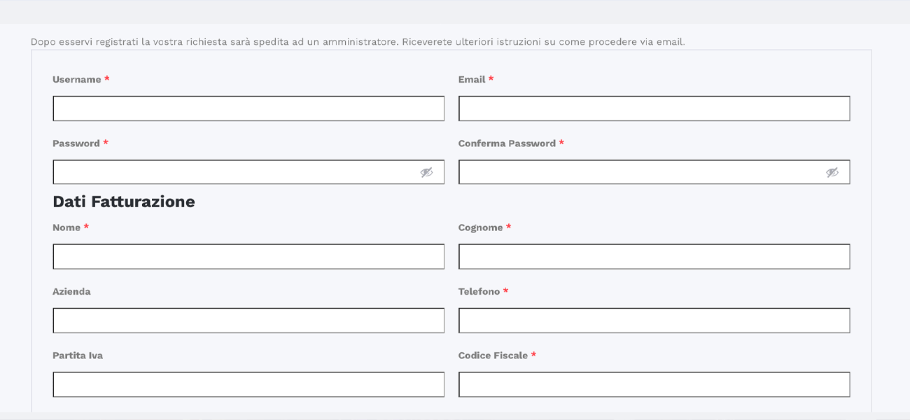Click the 'Dati Fatturazione' section heading
This screenshot has height=420, width=910.
[124, 202]
